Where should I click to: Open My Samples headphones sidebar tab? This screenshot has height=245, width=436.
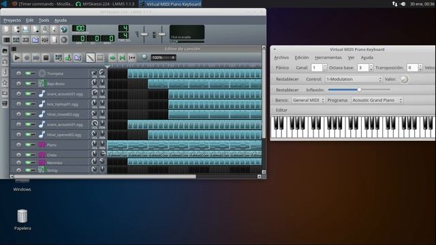5,62
